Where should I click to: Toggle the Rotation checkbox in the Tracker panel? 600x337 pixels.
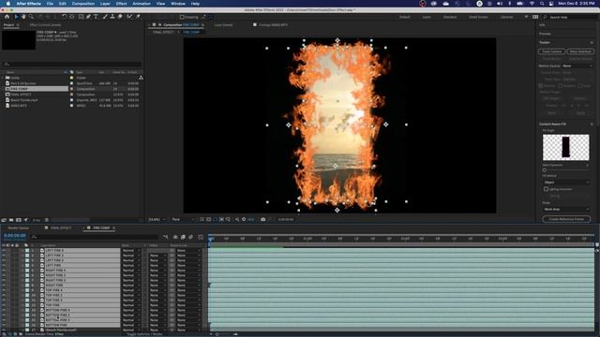tap(561, 86)
